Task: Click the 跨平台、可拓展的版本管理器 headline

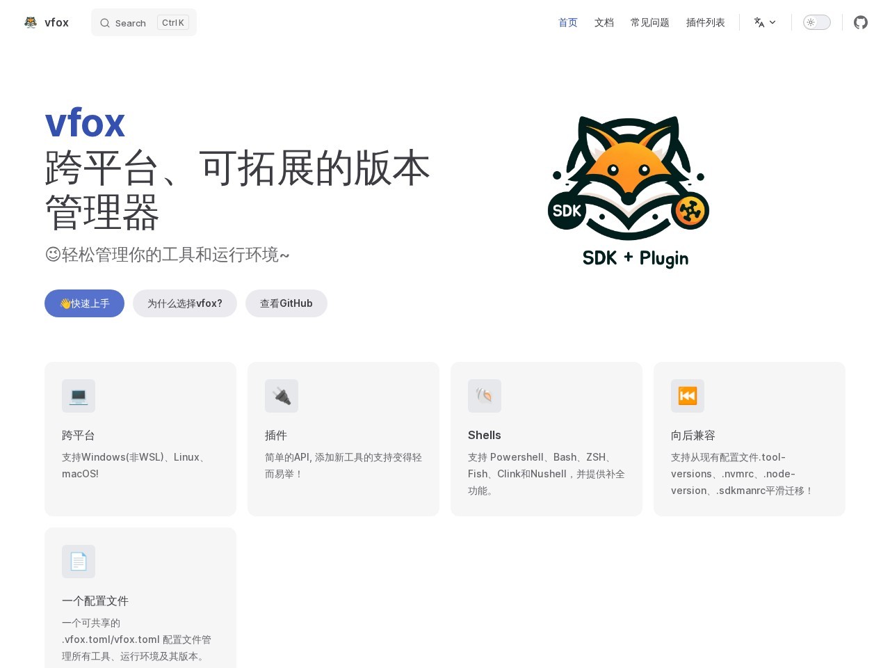Action: tap(237, 189)
